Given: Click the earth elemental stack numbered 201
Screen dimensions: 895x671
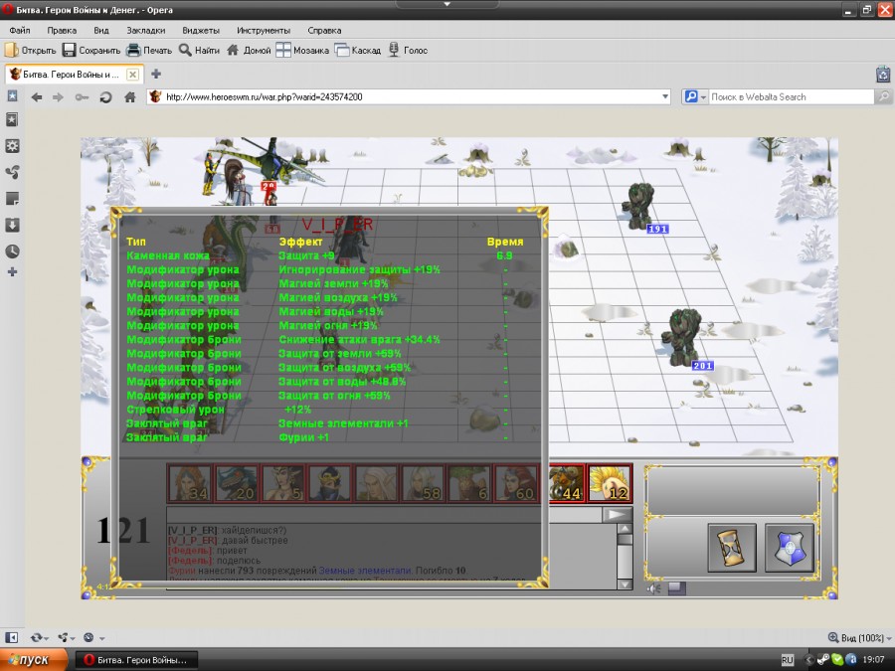Looking at the screenshot, I should [x=681, y=338].
